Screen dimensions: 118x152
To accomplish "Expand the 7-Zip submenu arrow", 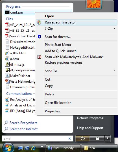I will coord(114,29).
